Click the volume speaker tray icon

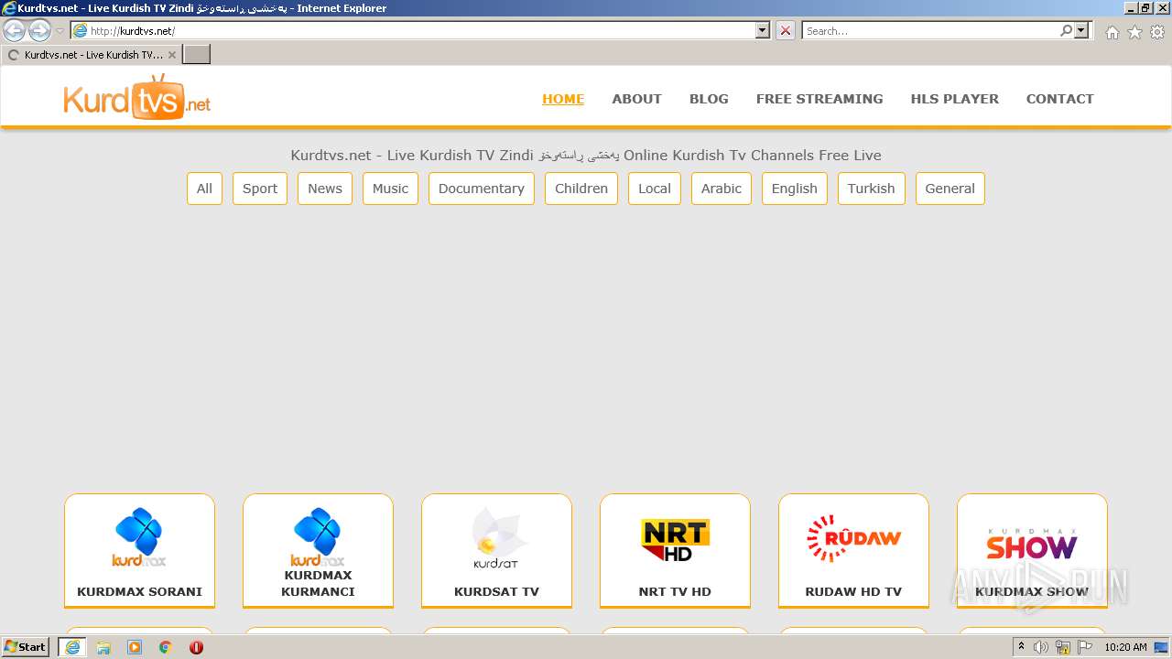1041,647
